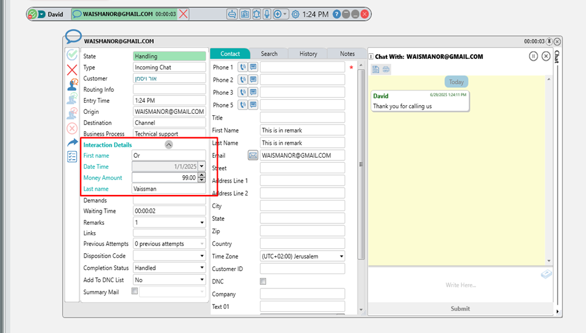This screenshot has width=586, height=333.
Task: Increase Money Amount with up arrow
Action: pyautogui.click(x=202, y=175)
